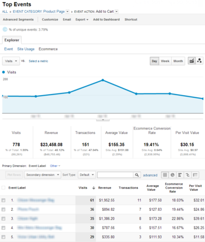This screenshot has width=205, height=242.
Task: Click the 22.86% conversion rate cell
Action: [x=178, y=219]
